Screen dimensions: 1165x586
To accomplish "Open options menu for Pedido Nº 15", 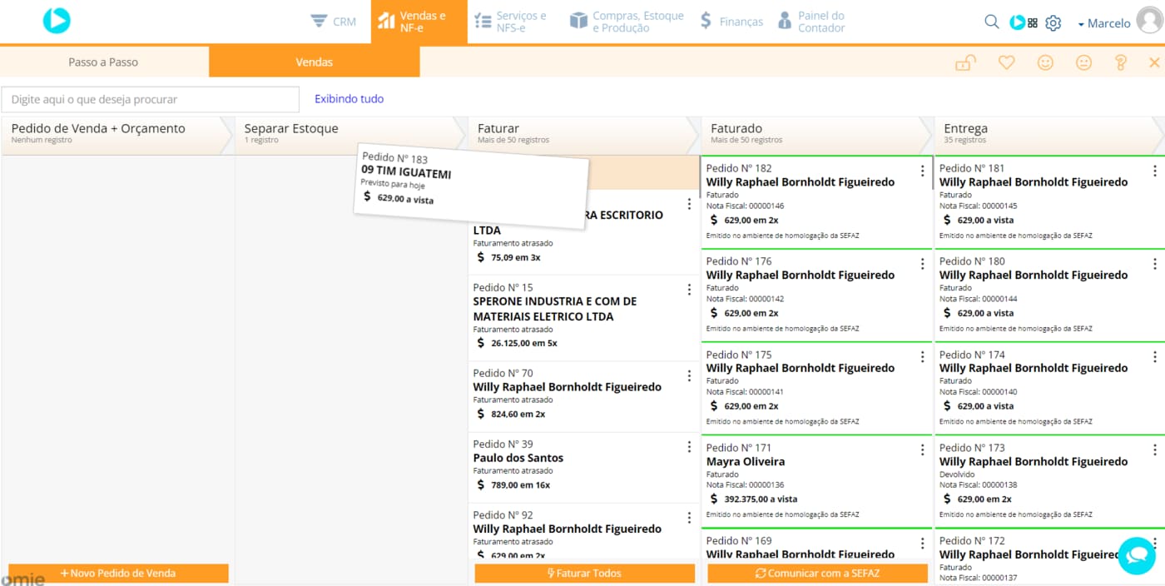I will click(689, 290).
